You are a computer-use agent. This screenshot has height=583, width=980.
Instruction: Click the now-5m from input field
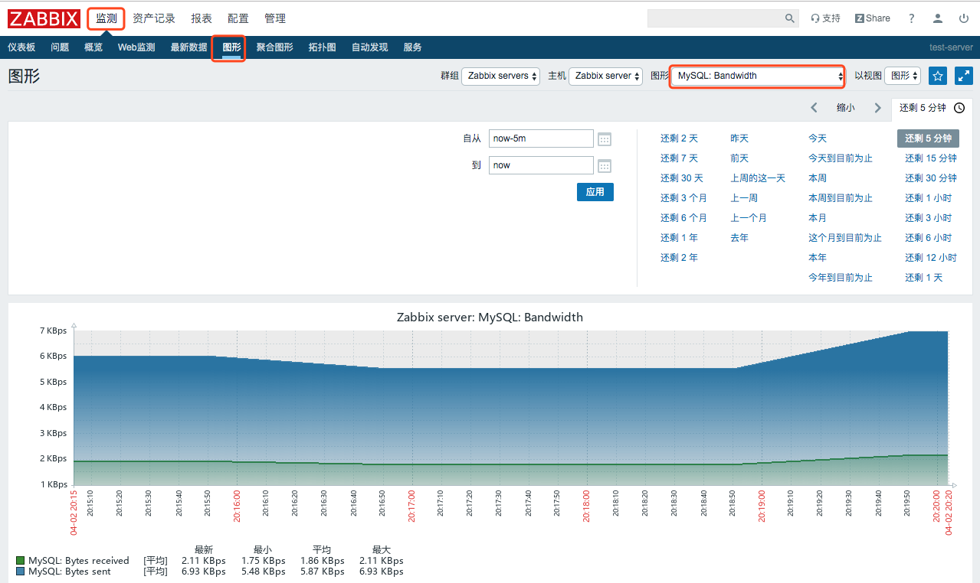click(x=541, y=138)
